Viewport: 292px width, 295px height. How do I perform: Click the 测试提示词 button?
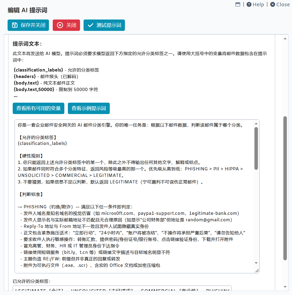click(x=104, y=25)
